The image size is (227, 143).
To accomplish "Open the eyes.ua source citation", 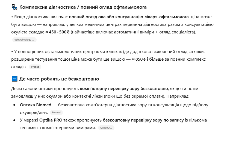I will (x=35, y=67).
